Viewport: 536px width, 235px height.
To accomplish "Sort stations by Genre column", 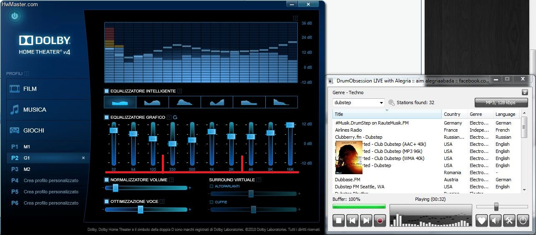I will [x=480, y=114].
